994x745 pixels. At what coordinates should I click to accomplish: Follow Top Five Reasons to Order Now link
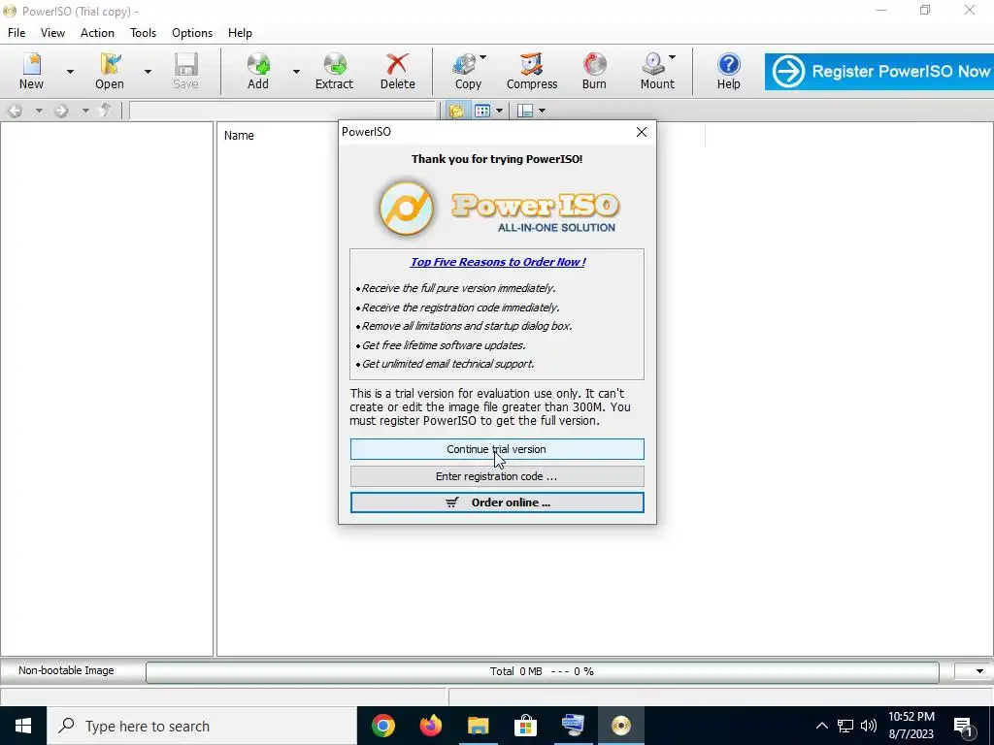click(498, 262)
